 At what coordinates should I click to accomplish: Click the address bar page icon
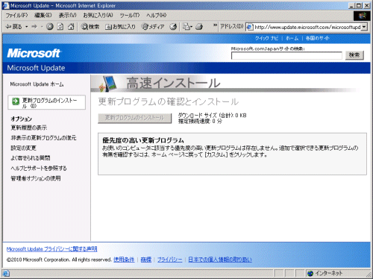click(250, 27)
